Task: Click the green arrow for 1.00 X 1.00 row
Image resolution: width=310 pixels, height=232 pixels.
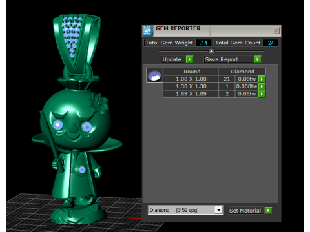Action: (262, 79)
